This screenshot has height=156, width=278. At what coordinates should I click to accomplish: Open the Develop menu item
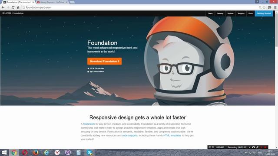coord(220,13)
